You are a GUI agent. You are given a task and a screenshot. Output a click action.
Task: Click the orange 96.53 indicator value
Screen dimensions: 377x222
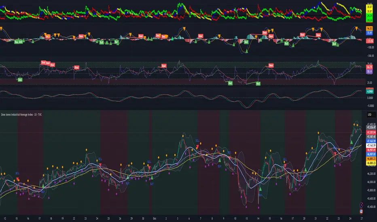[370, 29]
